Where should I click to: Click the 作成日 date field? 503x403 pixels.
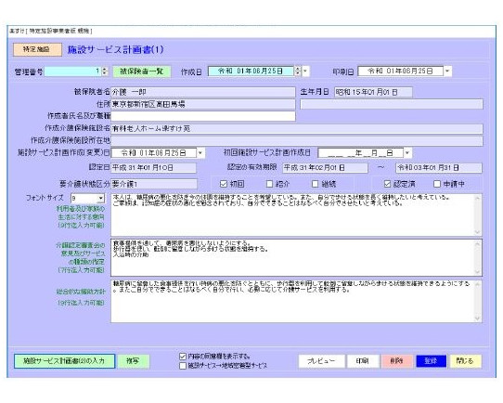(x=251, y=71)
